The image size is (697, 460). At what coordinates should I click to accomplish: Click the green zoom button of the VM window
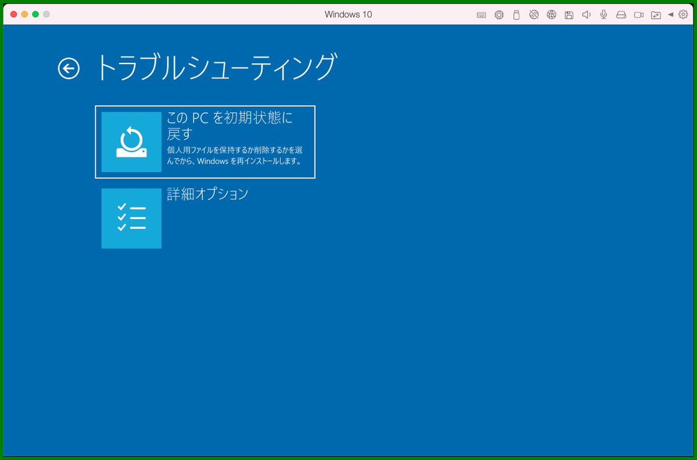pos(35,14)
